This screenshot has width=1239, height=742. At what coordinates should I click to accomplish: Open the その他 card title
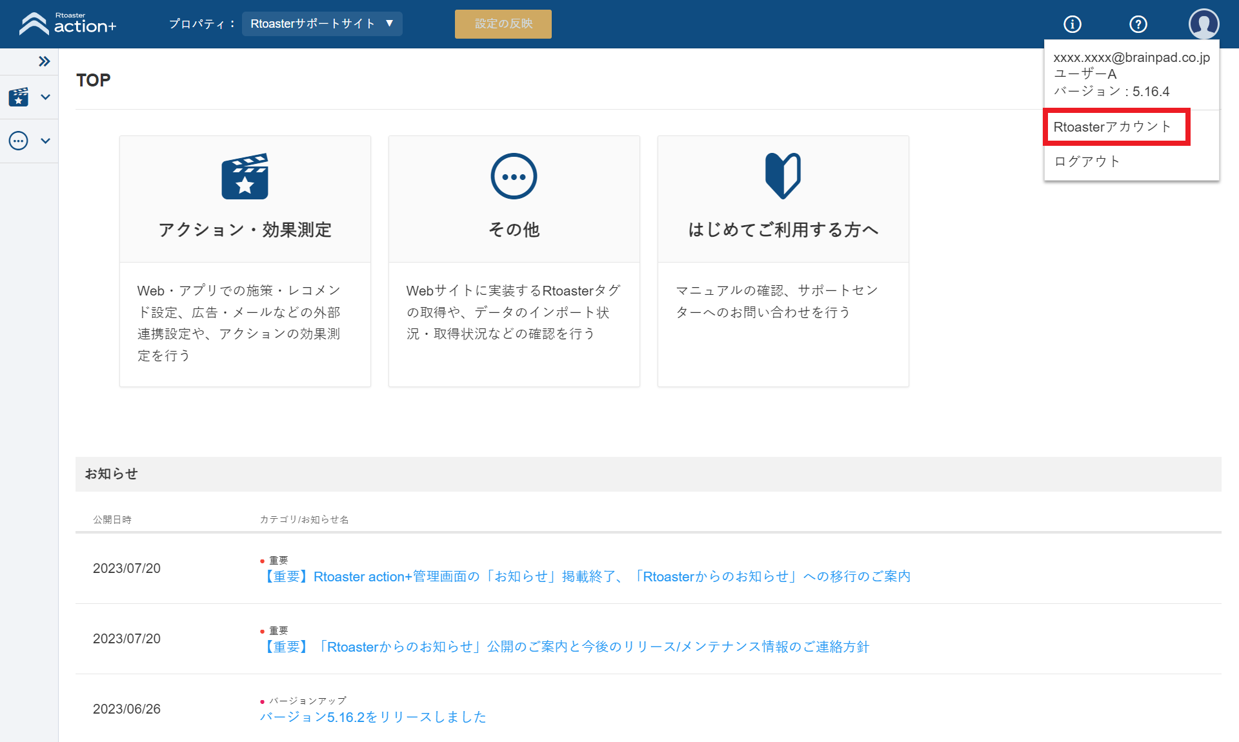coord(514,230)
